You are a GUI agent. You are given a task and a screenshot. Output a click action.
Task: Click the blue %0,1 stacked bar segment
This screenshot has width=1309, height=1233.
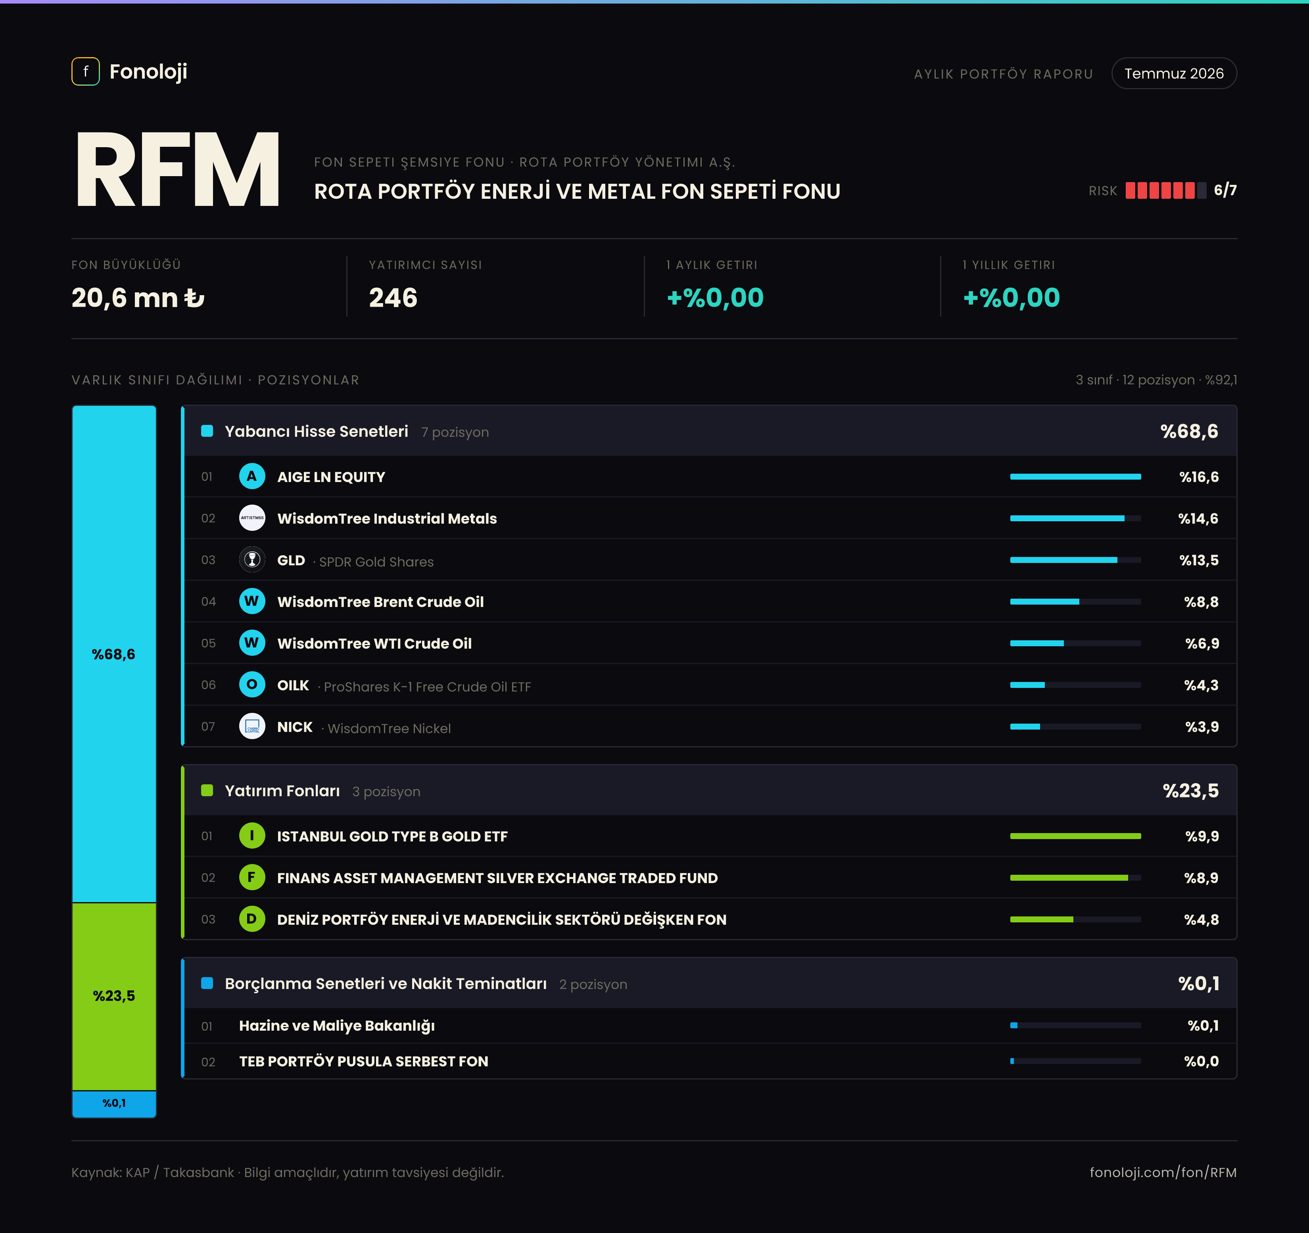click(x=114, y=1104)
